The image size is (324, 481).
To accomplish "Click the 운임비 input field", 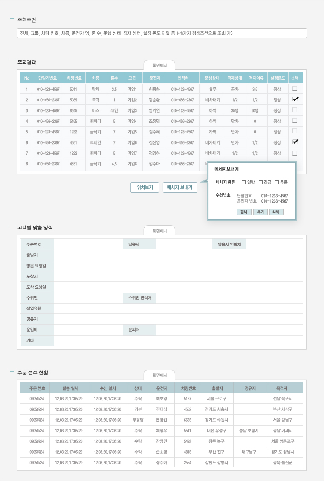I will point(88,330).
